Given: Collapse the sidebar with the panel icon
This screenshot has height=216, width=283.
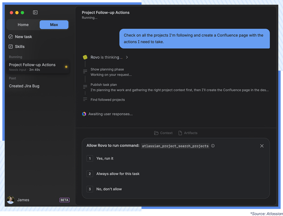Looking at the screenshot, I should click(35, 12).
